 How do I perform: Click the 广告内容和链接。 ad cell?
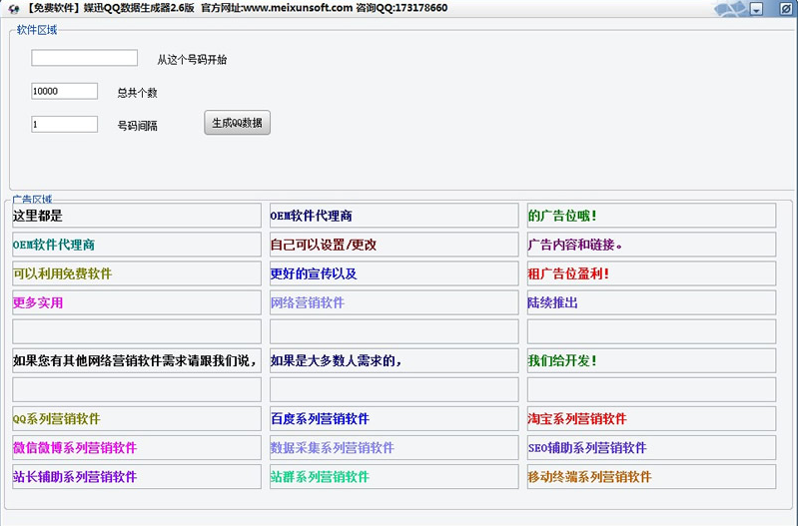[x=652, y=245]
